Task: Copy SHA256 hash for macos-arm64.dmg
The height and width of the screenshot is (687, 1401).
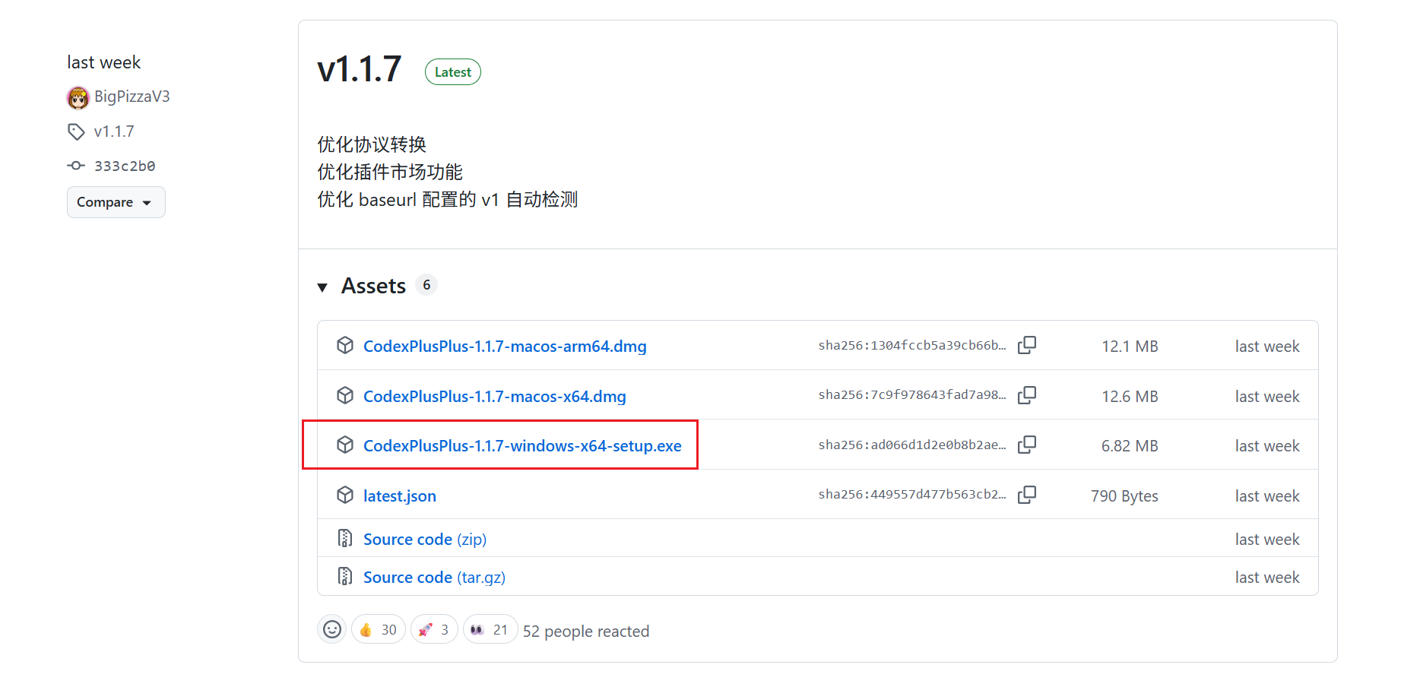Action: 1027,345
